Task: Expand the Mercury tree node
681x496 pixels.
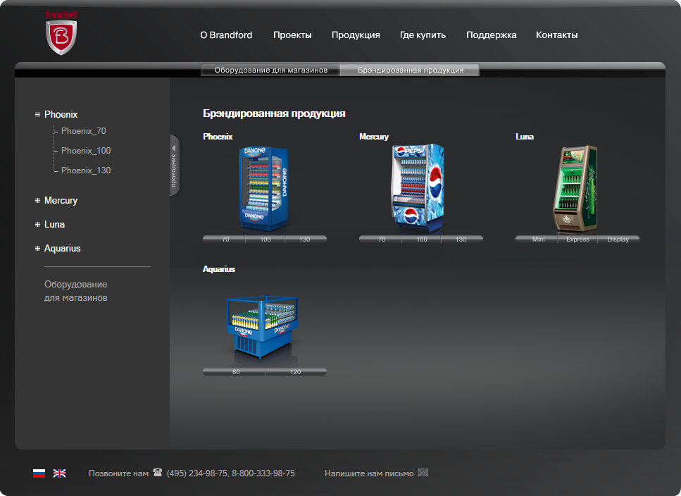Action: [x=37, y=201]
